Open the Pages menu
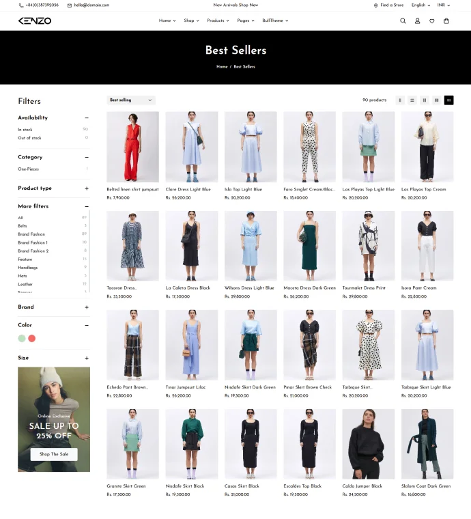This screenshot has height=519, width=471. tap(246, 20)
